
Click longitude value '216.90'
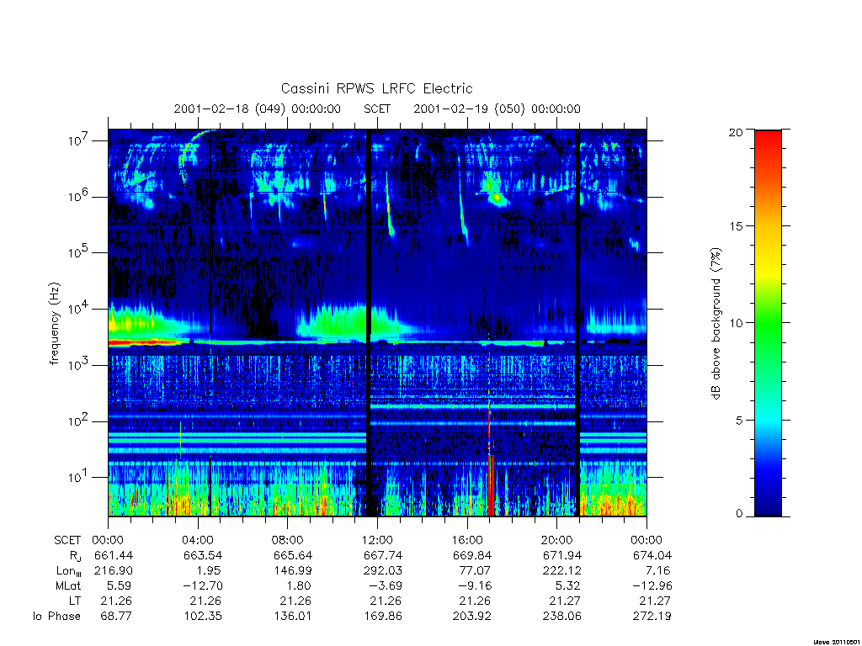tap(114, 571)
